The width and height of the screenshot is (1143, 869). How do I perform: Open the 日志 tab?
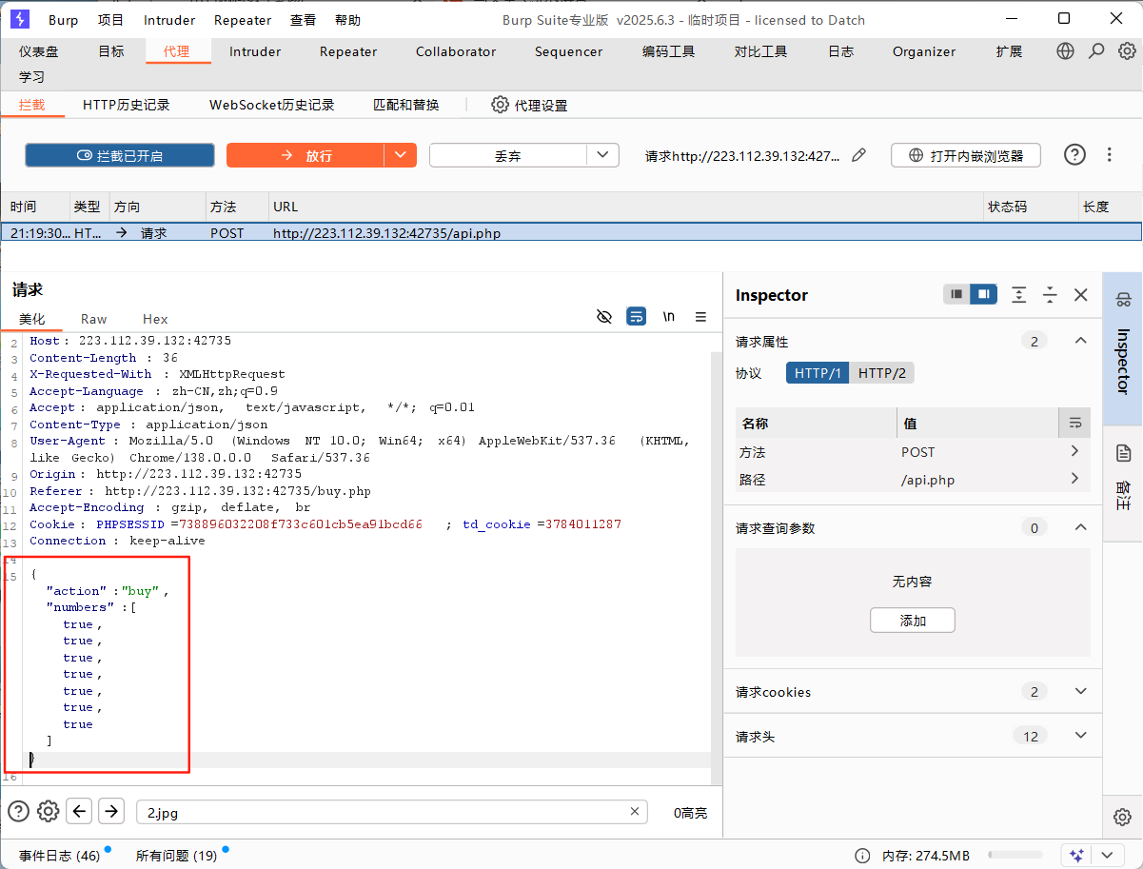(x=840, y=51)
